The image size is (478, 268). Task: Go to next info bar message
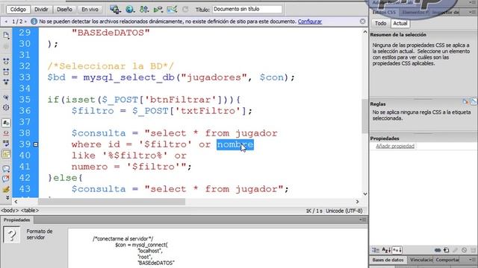click(25, 22)
